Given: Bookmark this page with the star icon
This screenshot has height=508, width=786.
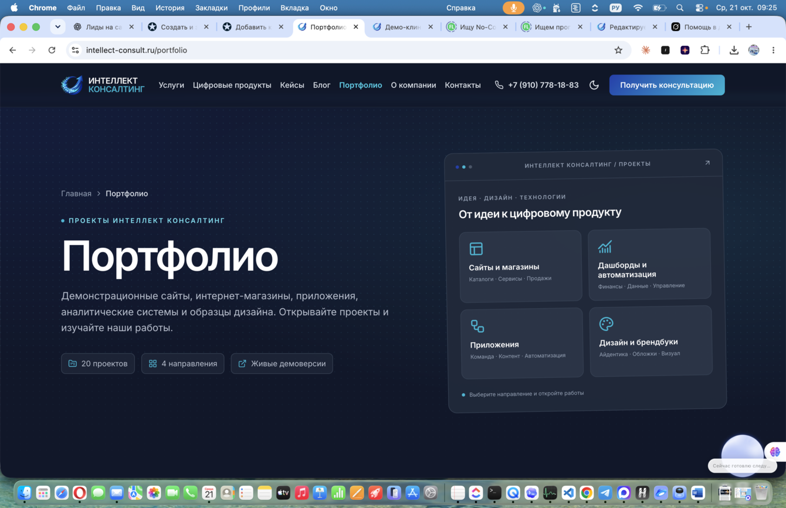Looking at the screenshot, I should click(618, 50).
